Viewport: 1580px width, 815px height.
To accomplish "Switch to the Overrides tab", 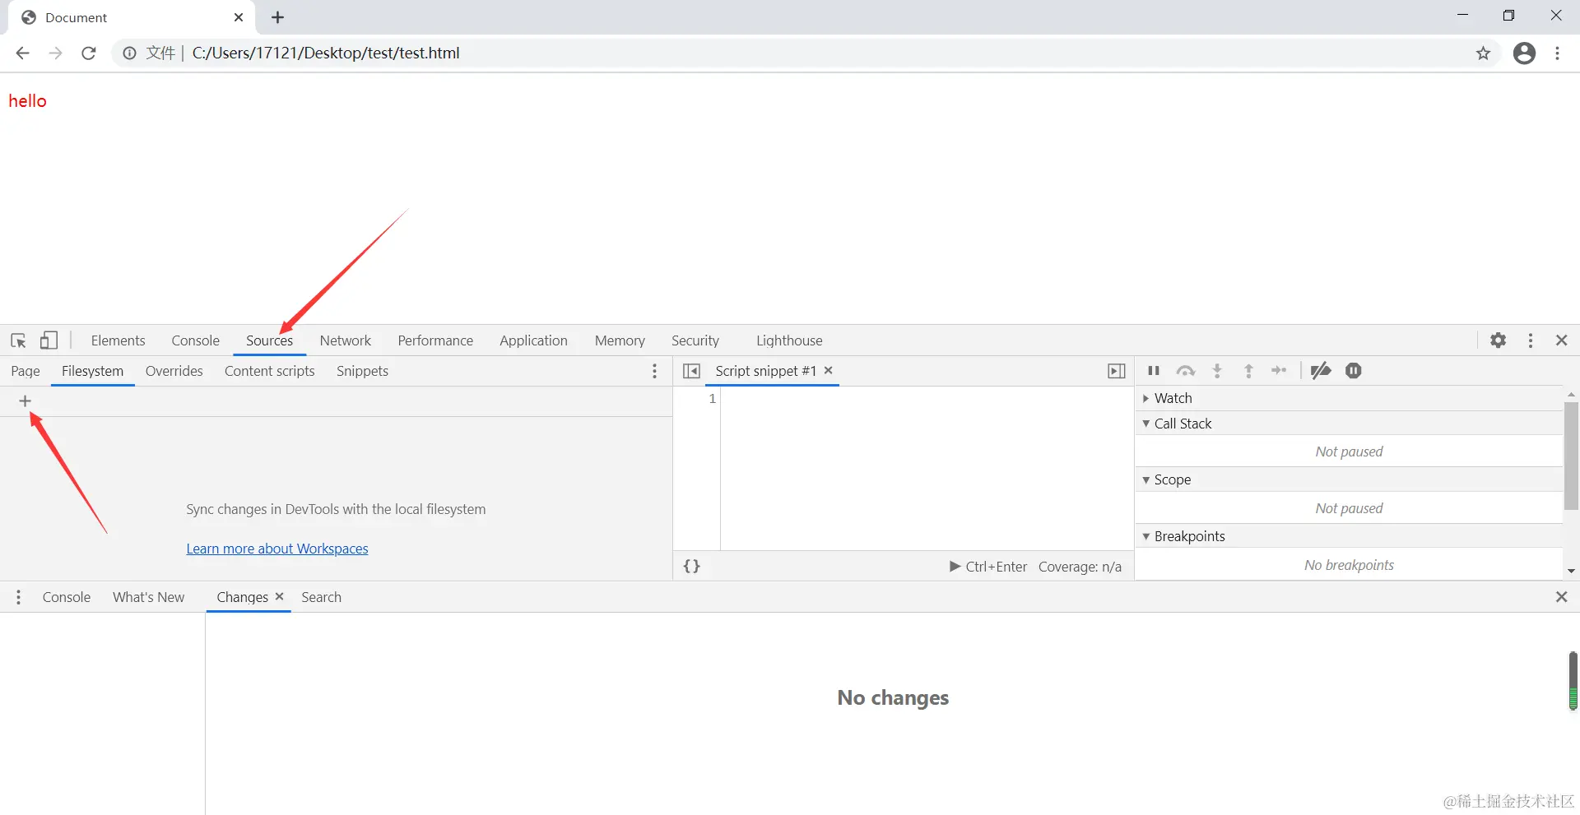I will [174, 371].
